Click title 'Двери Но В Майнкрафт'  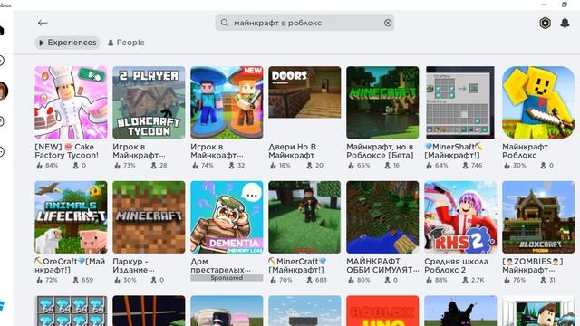coord(292,151)
